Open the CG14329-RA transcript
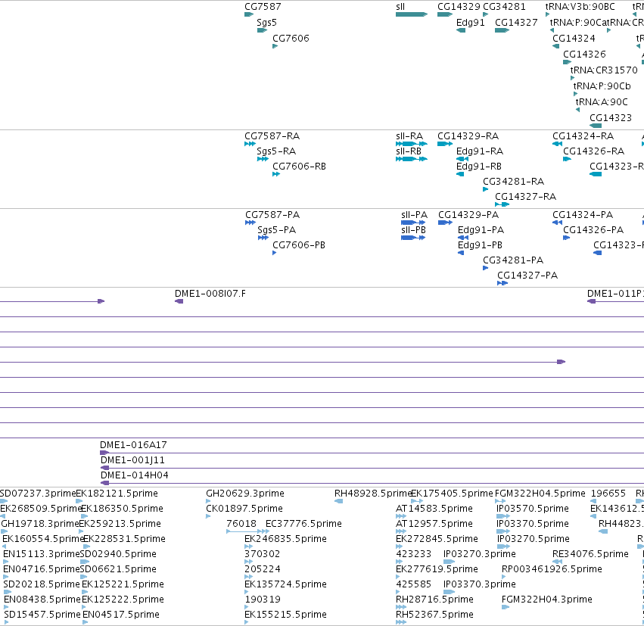This screenshot has width=644, height=626. pyautogui.click(x=445, y=144)
